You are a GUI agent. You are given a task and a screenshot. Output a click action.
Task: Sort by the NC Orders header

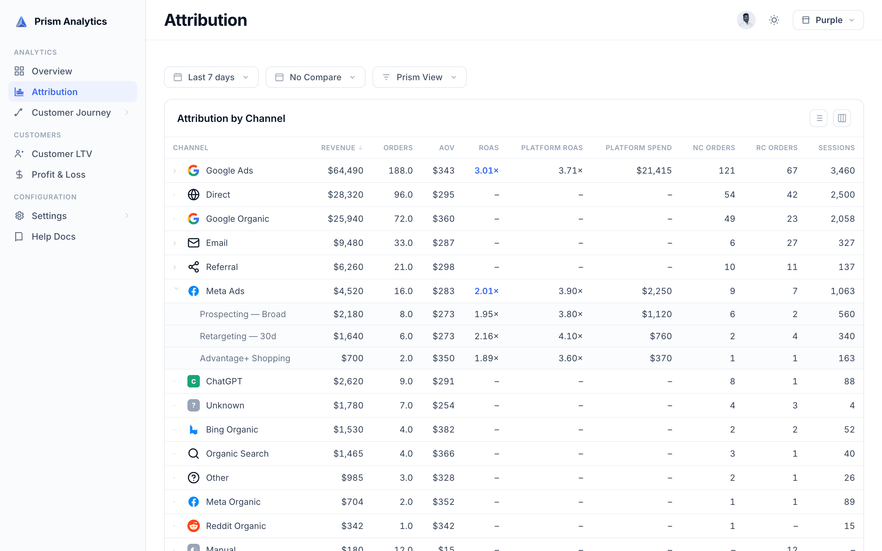(714, 148)
